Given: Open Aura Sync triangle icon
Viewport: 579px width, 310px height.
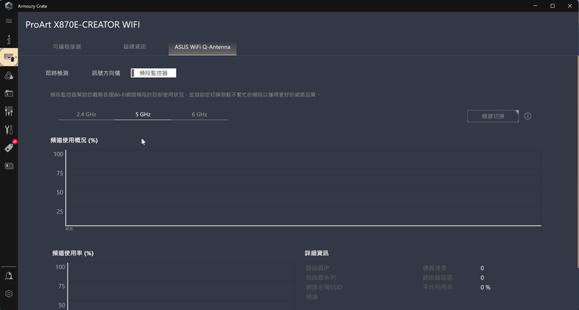Looking at the screenshot, I should [x=8, y=76].
